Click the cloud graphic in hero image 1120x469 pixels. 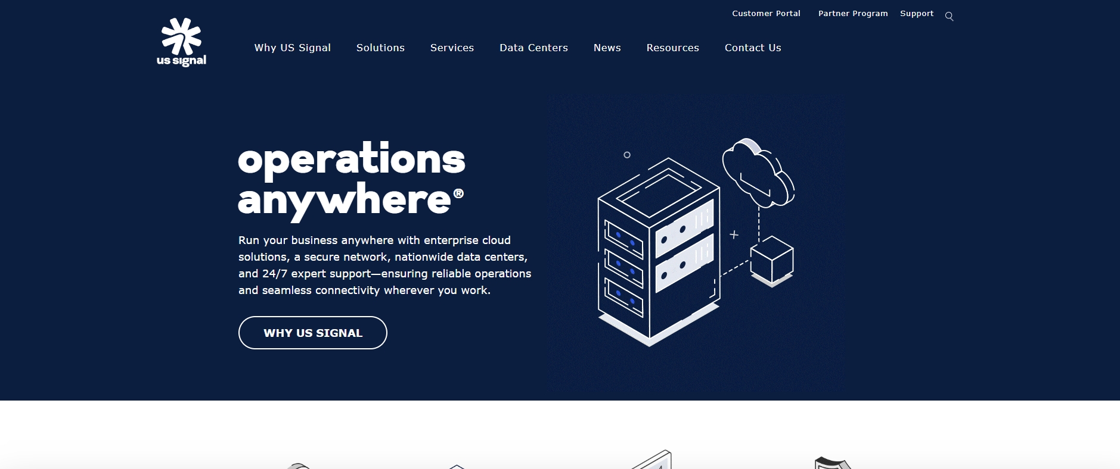coord(758,173)
